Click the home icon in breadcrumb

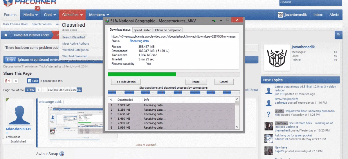click(6, 35)
